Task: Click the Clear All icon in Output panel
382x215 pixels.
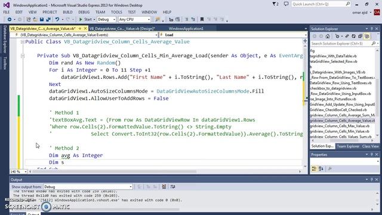Action: pos(164,187)
